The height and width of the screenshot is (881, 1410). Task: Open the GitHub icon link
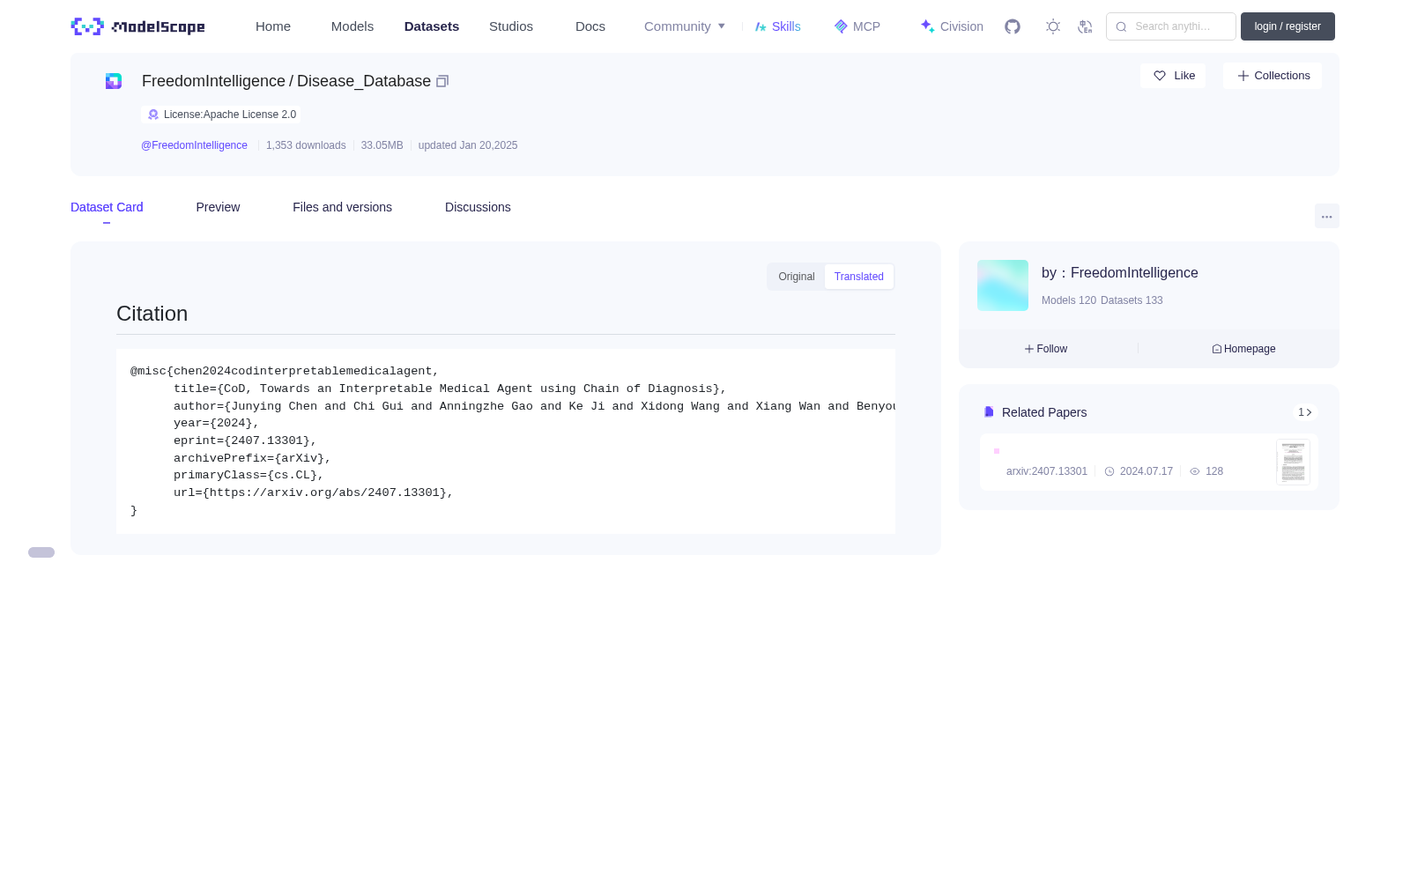[1013, 26]
